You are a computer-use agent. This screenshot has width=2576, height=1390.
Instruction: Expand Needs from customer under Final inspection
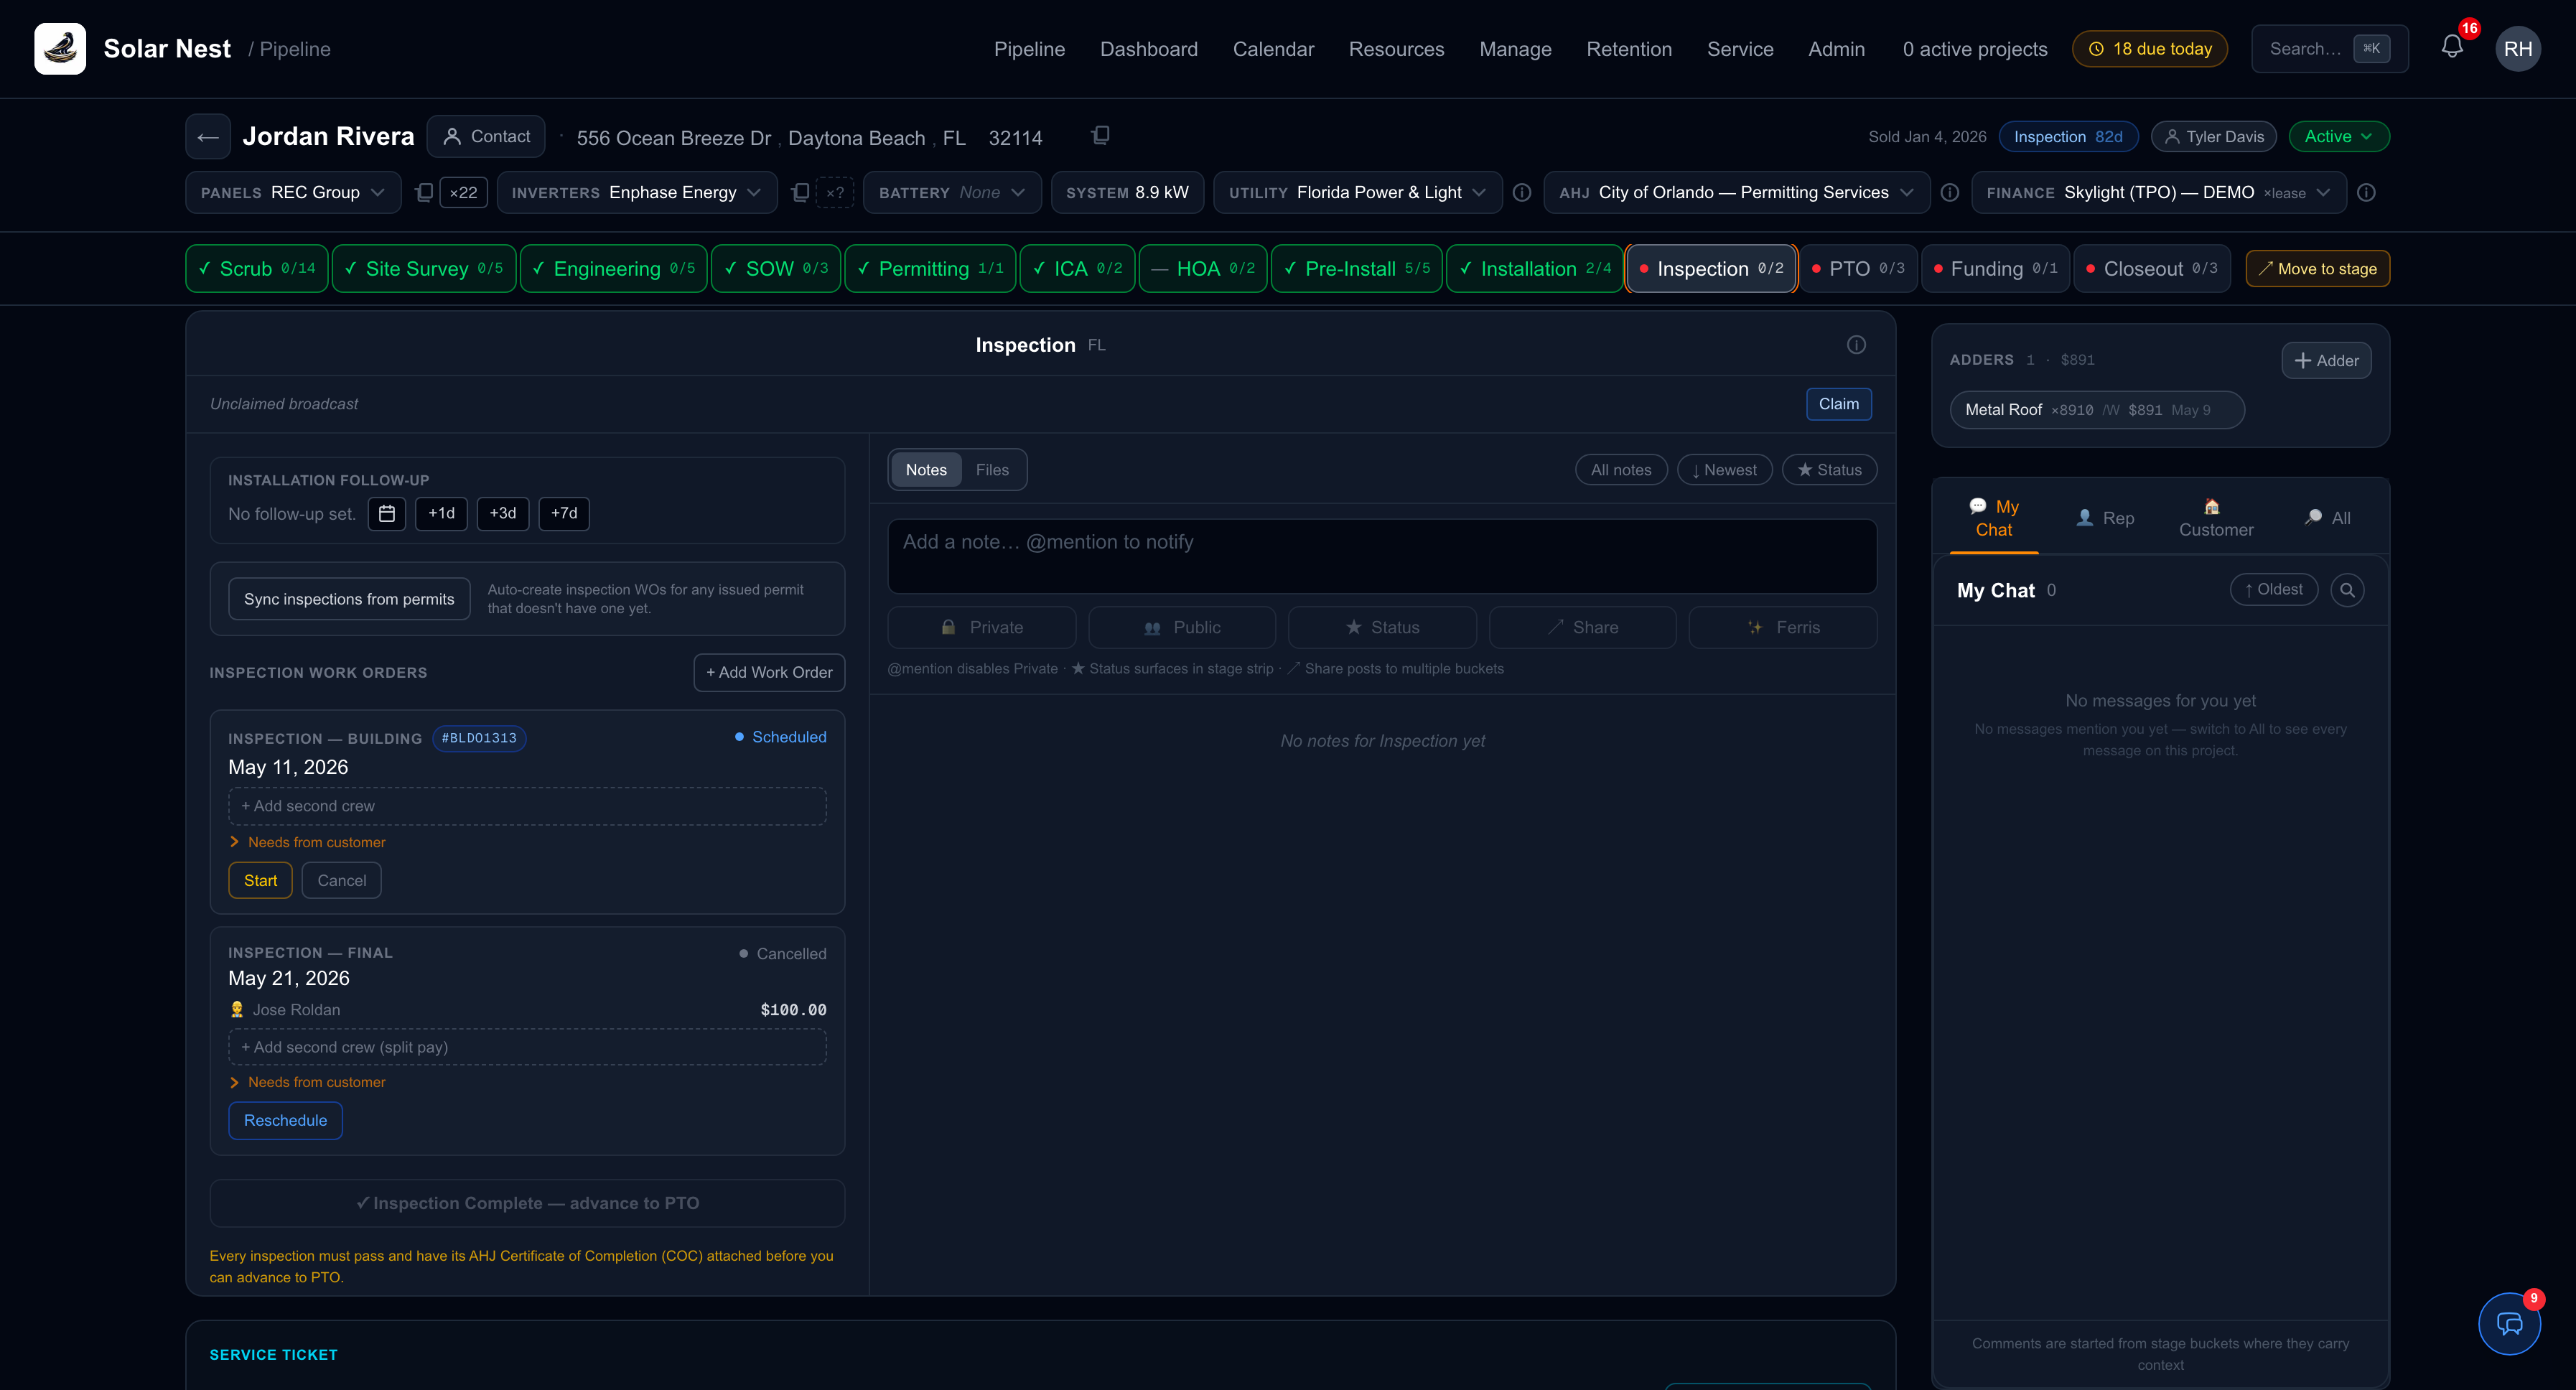pos(307,1082)
